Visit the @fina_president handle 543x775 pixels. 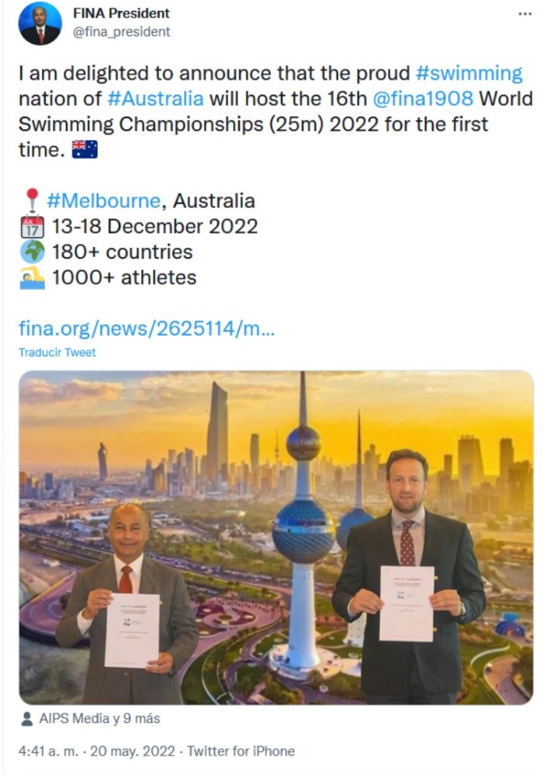point(122,32)
